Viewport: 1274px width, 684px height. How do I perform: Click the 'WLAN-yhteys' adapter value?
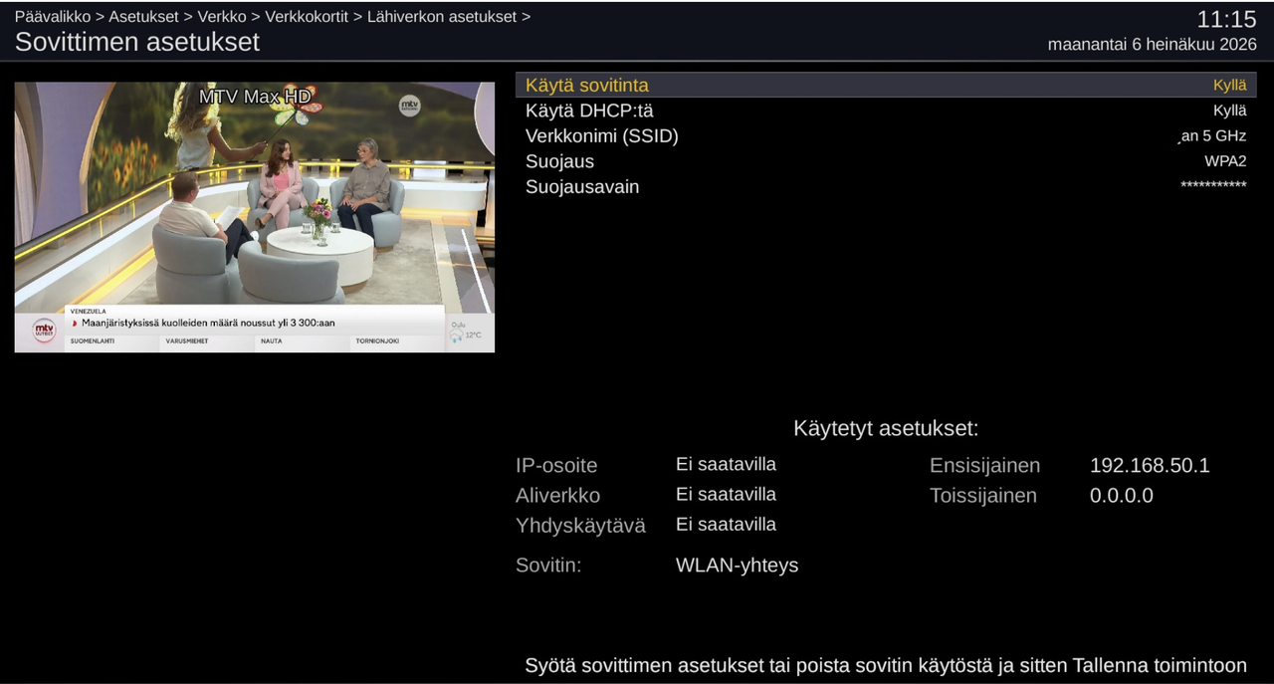tap(737, 566)
